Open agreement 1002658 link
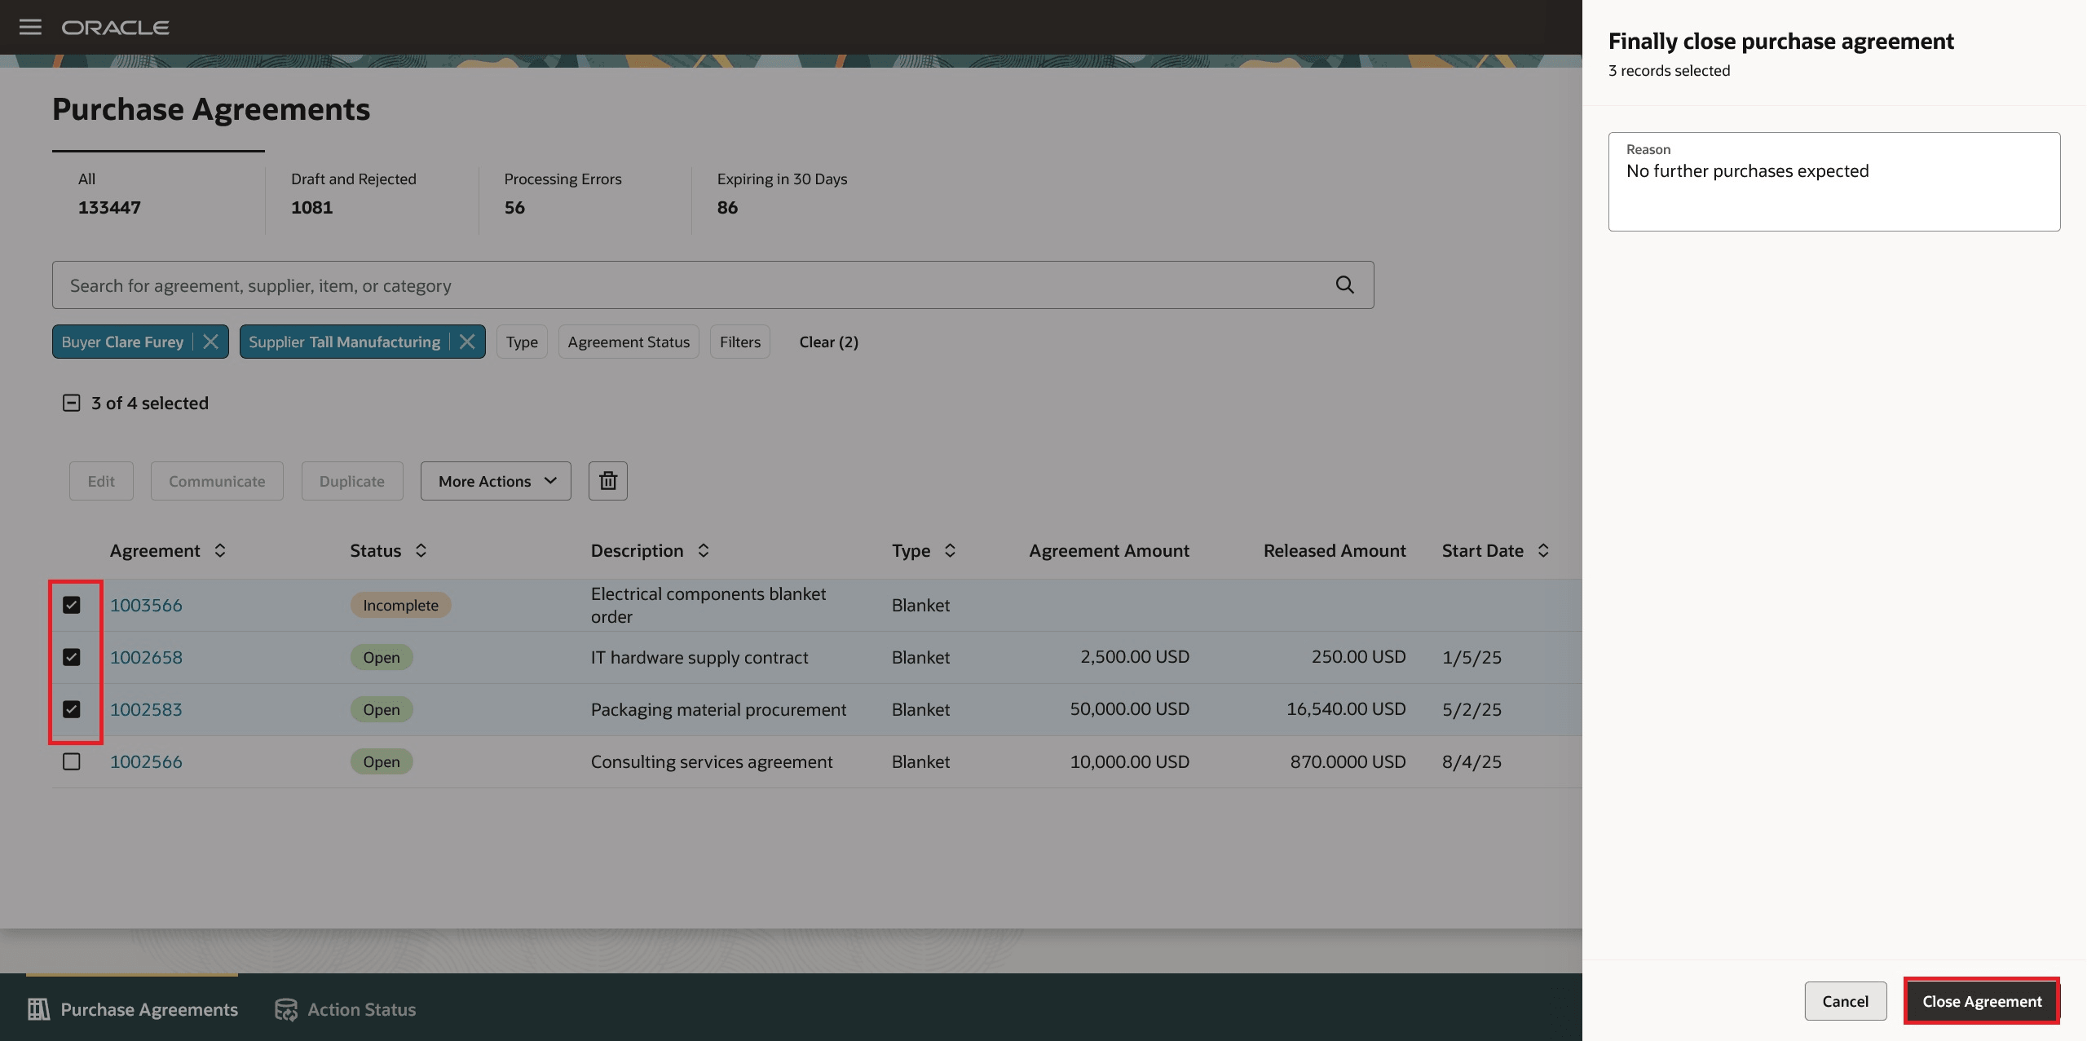 pyautogui.click(x=146, y=657)
